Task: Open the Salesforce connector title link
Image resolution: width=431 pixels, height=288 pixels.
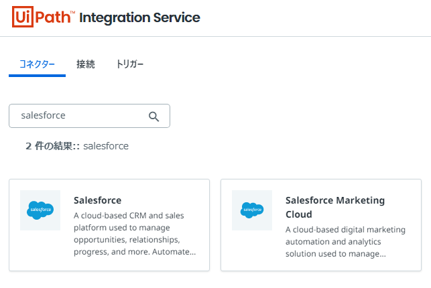Action: pyautogui.click(x=97, y=200)
